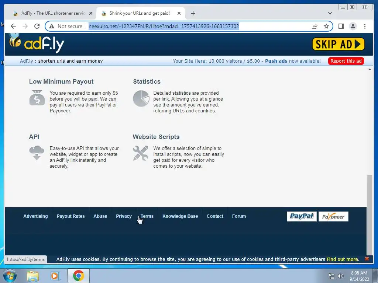Click the vertical scrollbar thumb
378x283 pixels.
point(370,215)
